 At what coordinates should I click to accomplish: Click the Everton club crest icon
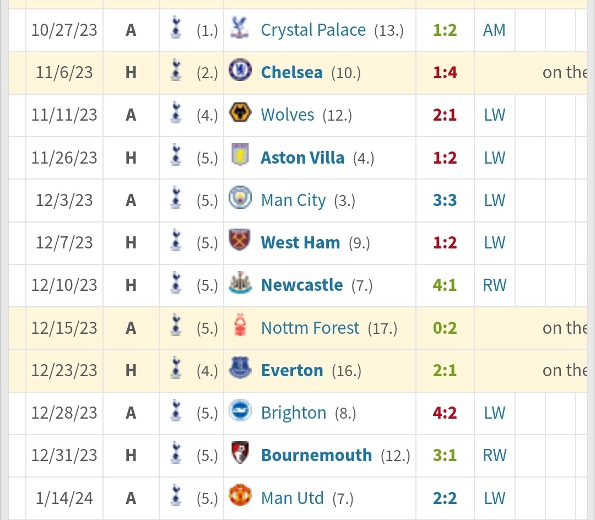240,367
